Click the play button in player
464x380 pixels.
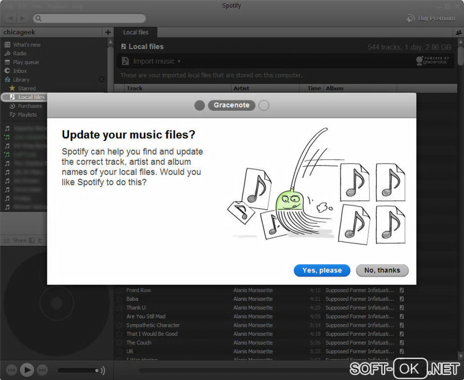click(x=27, y=370)
